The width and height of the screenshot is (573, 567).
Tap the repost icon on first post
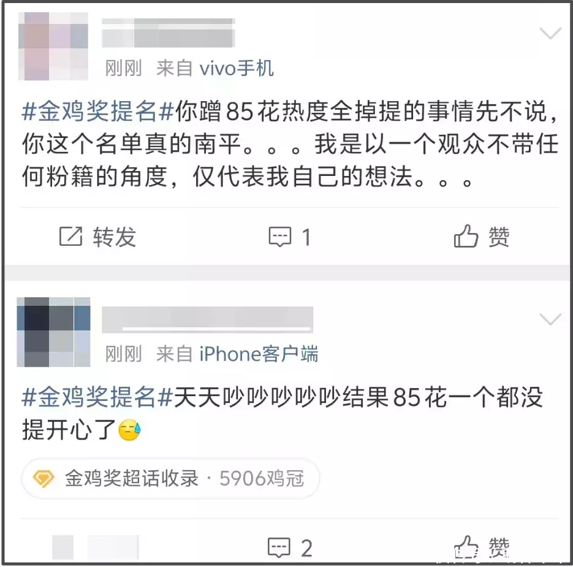pyautogui.click(x=70, y=237)
